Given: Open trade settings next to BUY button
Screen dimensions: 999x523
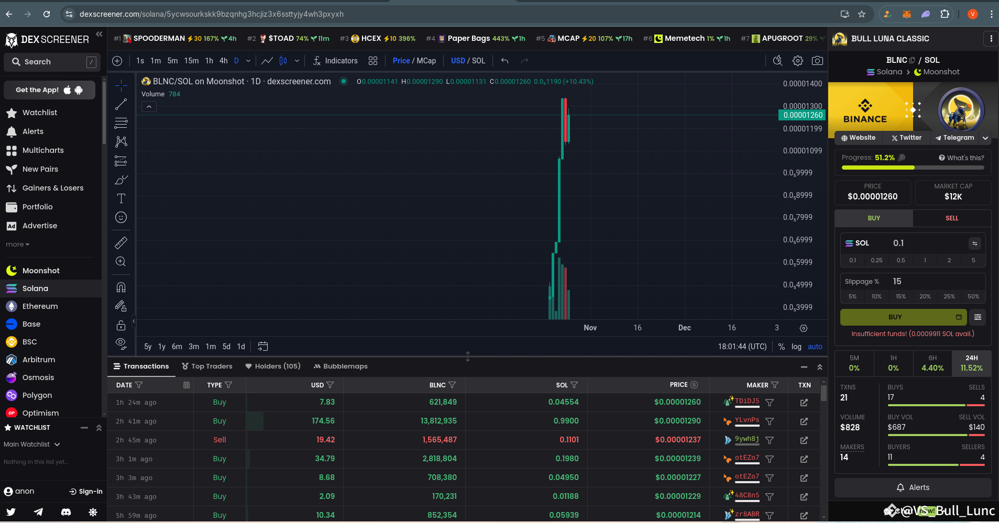Looking at the screenshot, I should coord(978,317).
